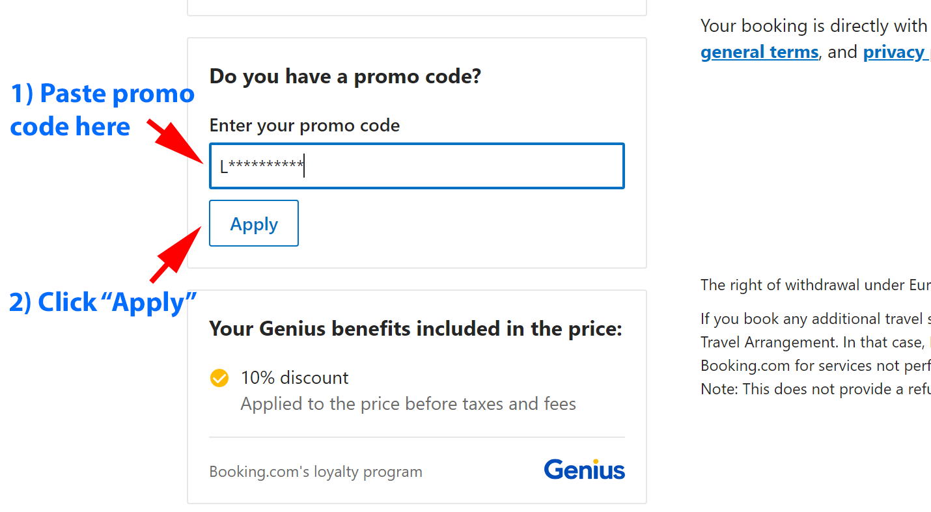Click the yellow checkmark beside 10% discount
This screenshot has height=512, width=931.
tap(219, 377)
